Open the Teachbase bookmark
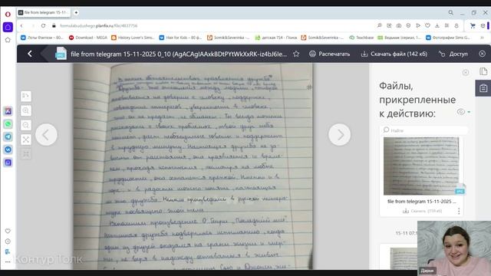 pyautogui.click(x=361, y=38)
